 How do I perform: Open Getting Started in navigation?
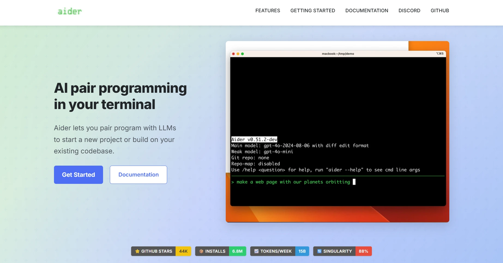pyautogui.click(x=313, y=11)
